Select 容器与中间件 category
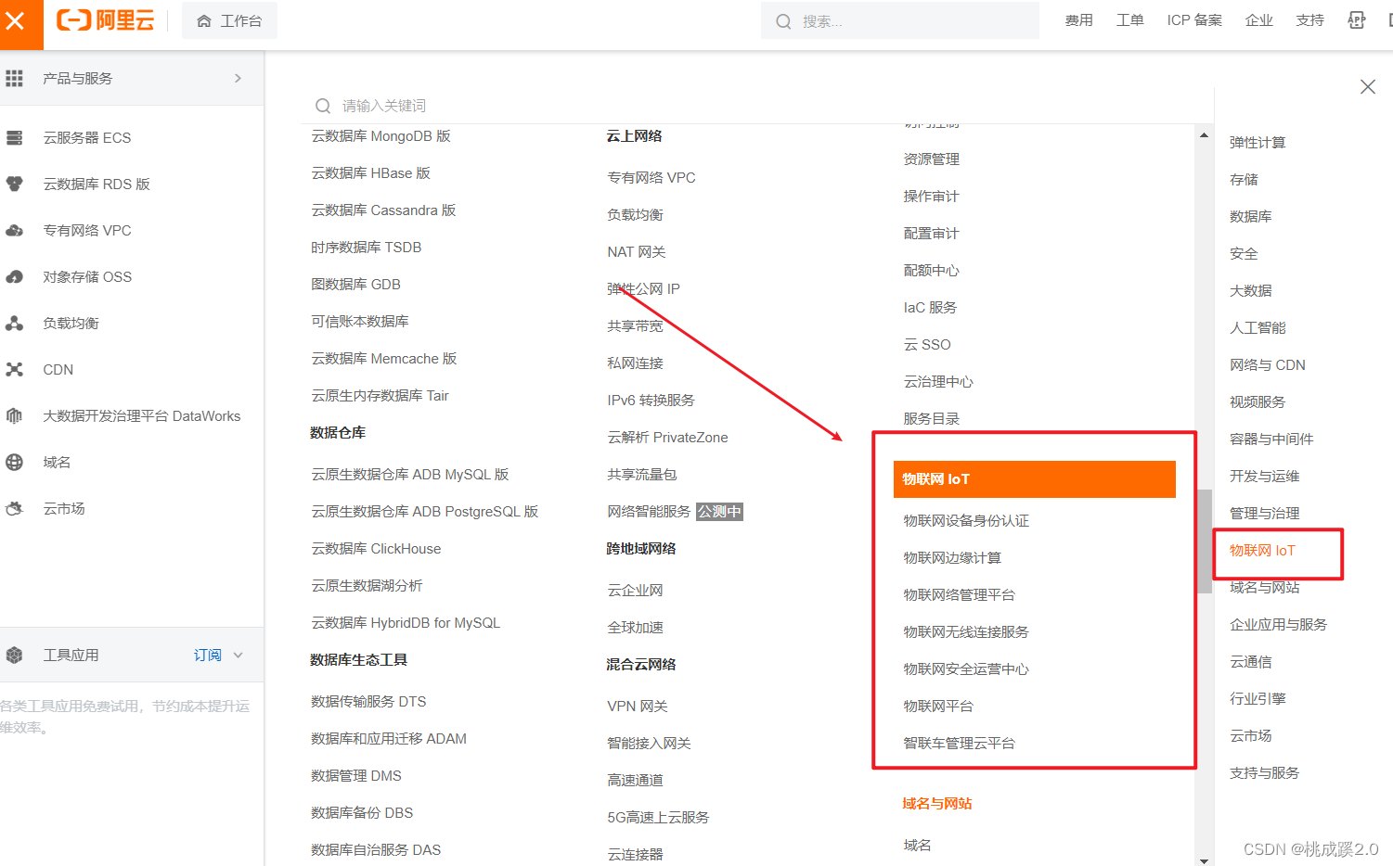1393x866 pixels. 1271,439
